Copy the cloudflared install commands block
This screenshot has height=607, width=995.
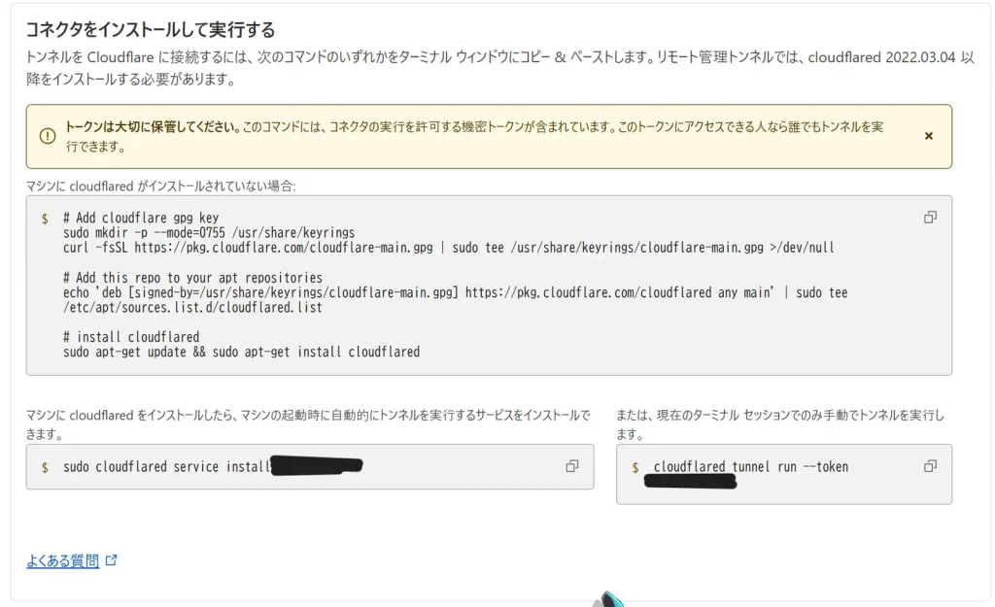click(930, 218)
